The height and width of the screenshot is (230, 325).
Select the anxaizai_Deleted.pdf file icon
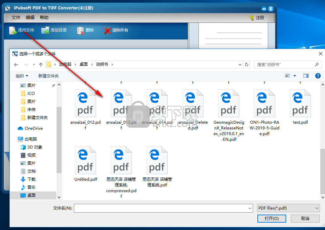pos(193,103)
